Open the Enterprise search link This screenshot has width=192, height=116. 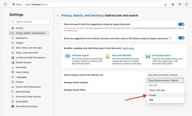(161, 55)
